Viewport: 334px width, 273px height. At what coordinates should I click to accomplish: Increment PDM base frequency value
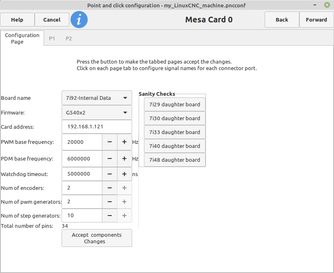[124, 159]
